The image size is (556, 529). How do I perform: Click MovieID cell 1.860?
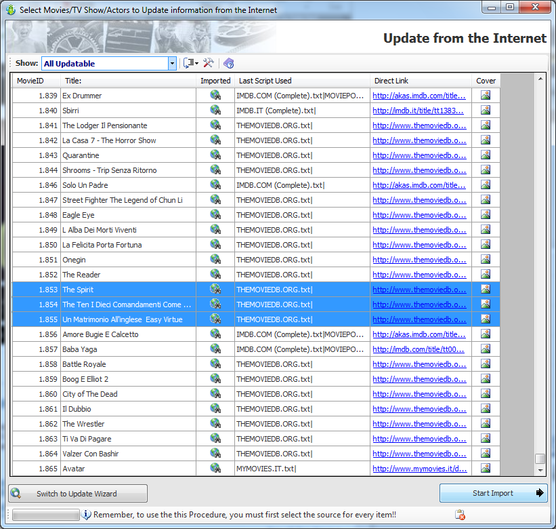37,394
